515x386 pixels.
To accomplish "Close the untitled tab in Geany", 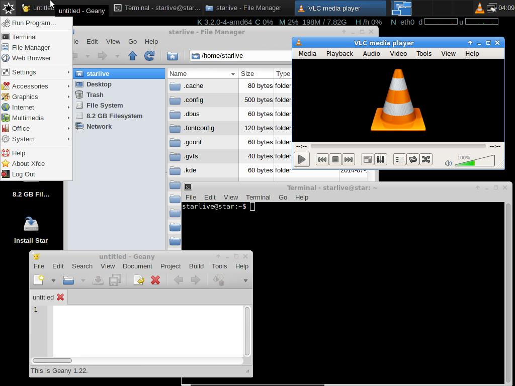I will coord(60,297).
